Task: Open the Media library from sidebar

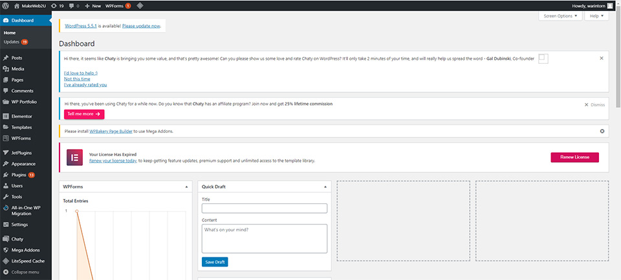Action: point(17,68)
